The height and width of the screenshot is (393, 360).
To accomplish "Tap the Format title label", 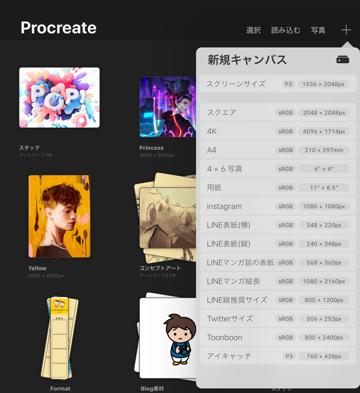I will tap(60, 388).
